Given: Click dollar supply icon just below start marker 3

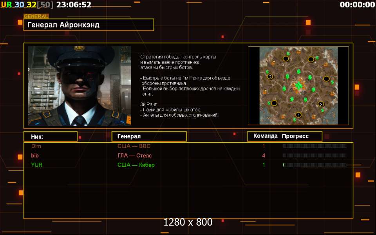Looking at the screenshot, I should [322, 110].
